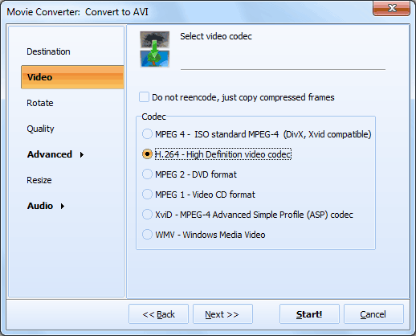Close the Movie Converter dialog
Image resolution: width=416 pixels, height=336 pixels.
tap(391, 8)
